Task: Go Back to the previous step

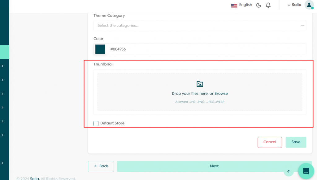Action: click(x=101, y=166)
